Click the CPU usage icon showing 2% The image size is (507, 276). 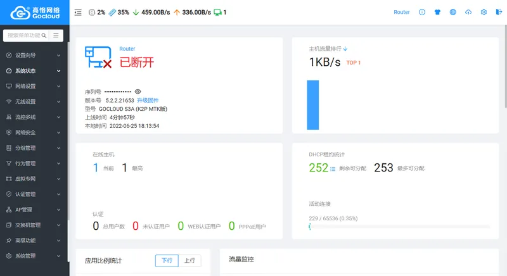coord(92,12)
